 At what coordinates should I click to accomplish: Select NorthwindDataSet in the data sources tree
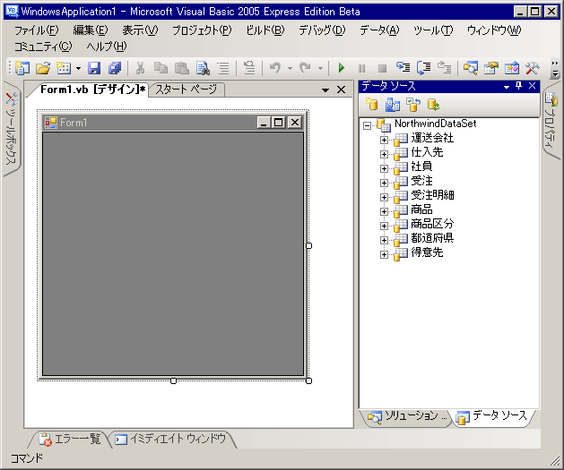[435, 124]
